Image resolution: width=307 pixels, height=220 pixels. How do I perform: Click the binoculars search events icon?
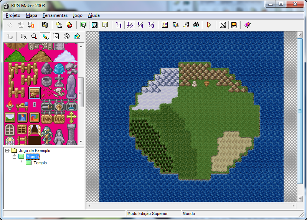point(196,25)
